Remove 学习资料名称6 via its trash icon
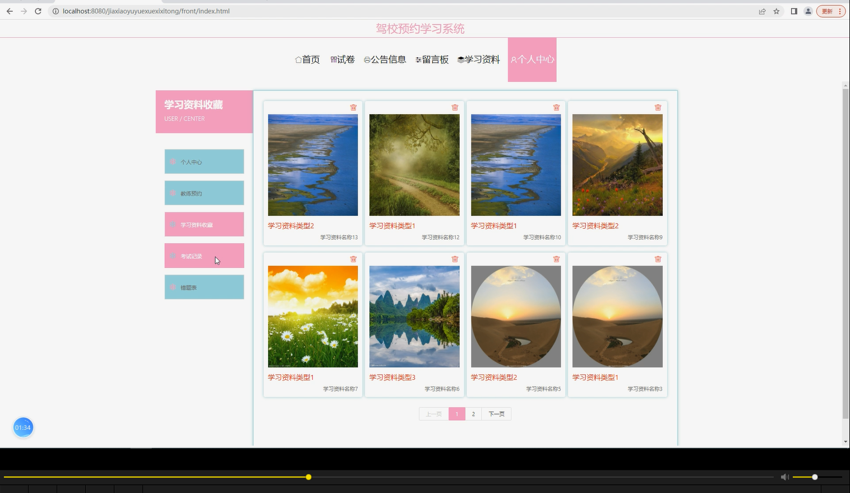The image size is (850, 493). (x=454, y=259)
